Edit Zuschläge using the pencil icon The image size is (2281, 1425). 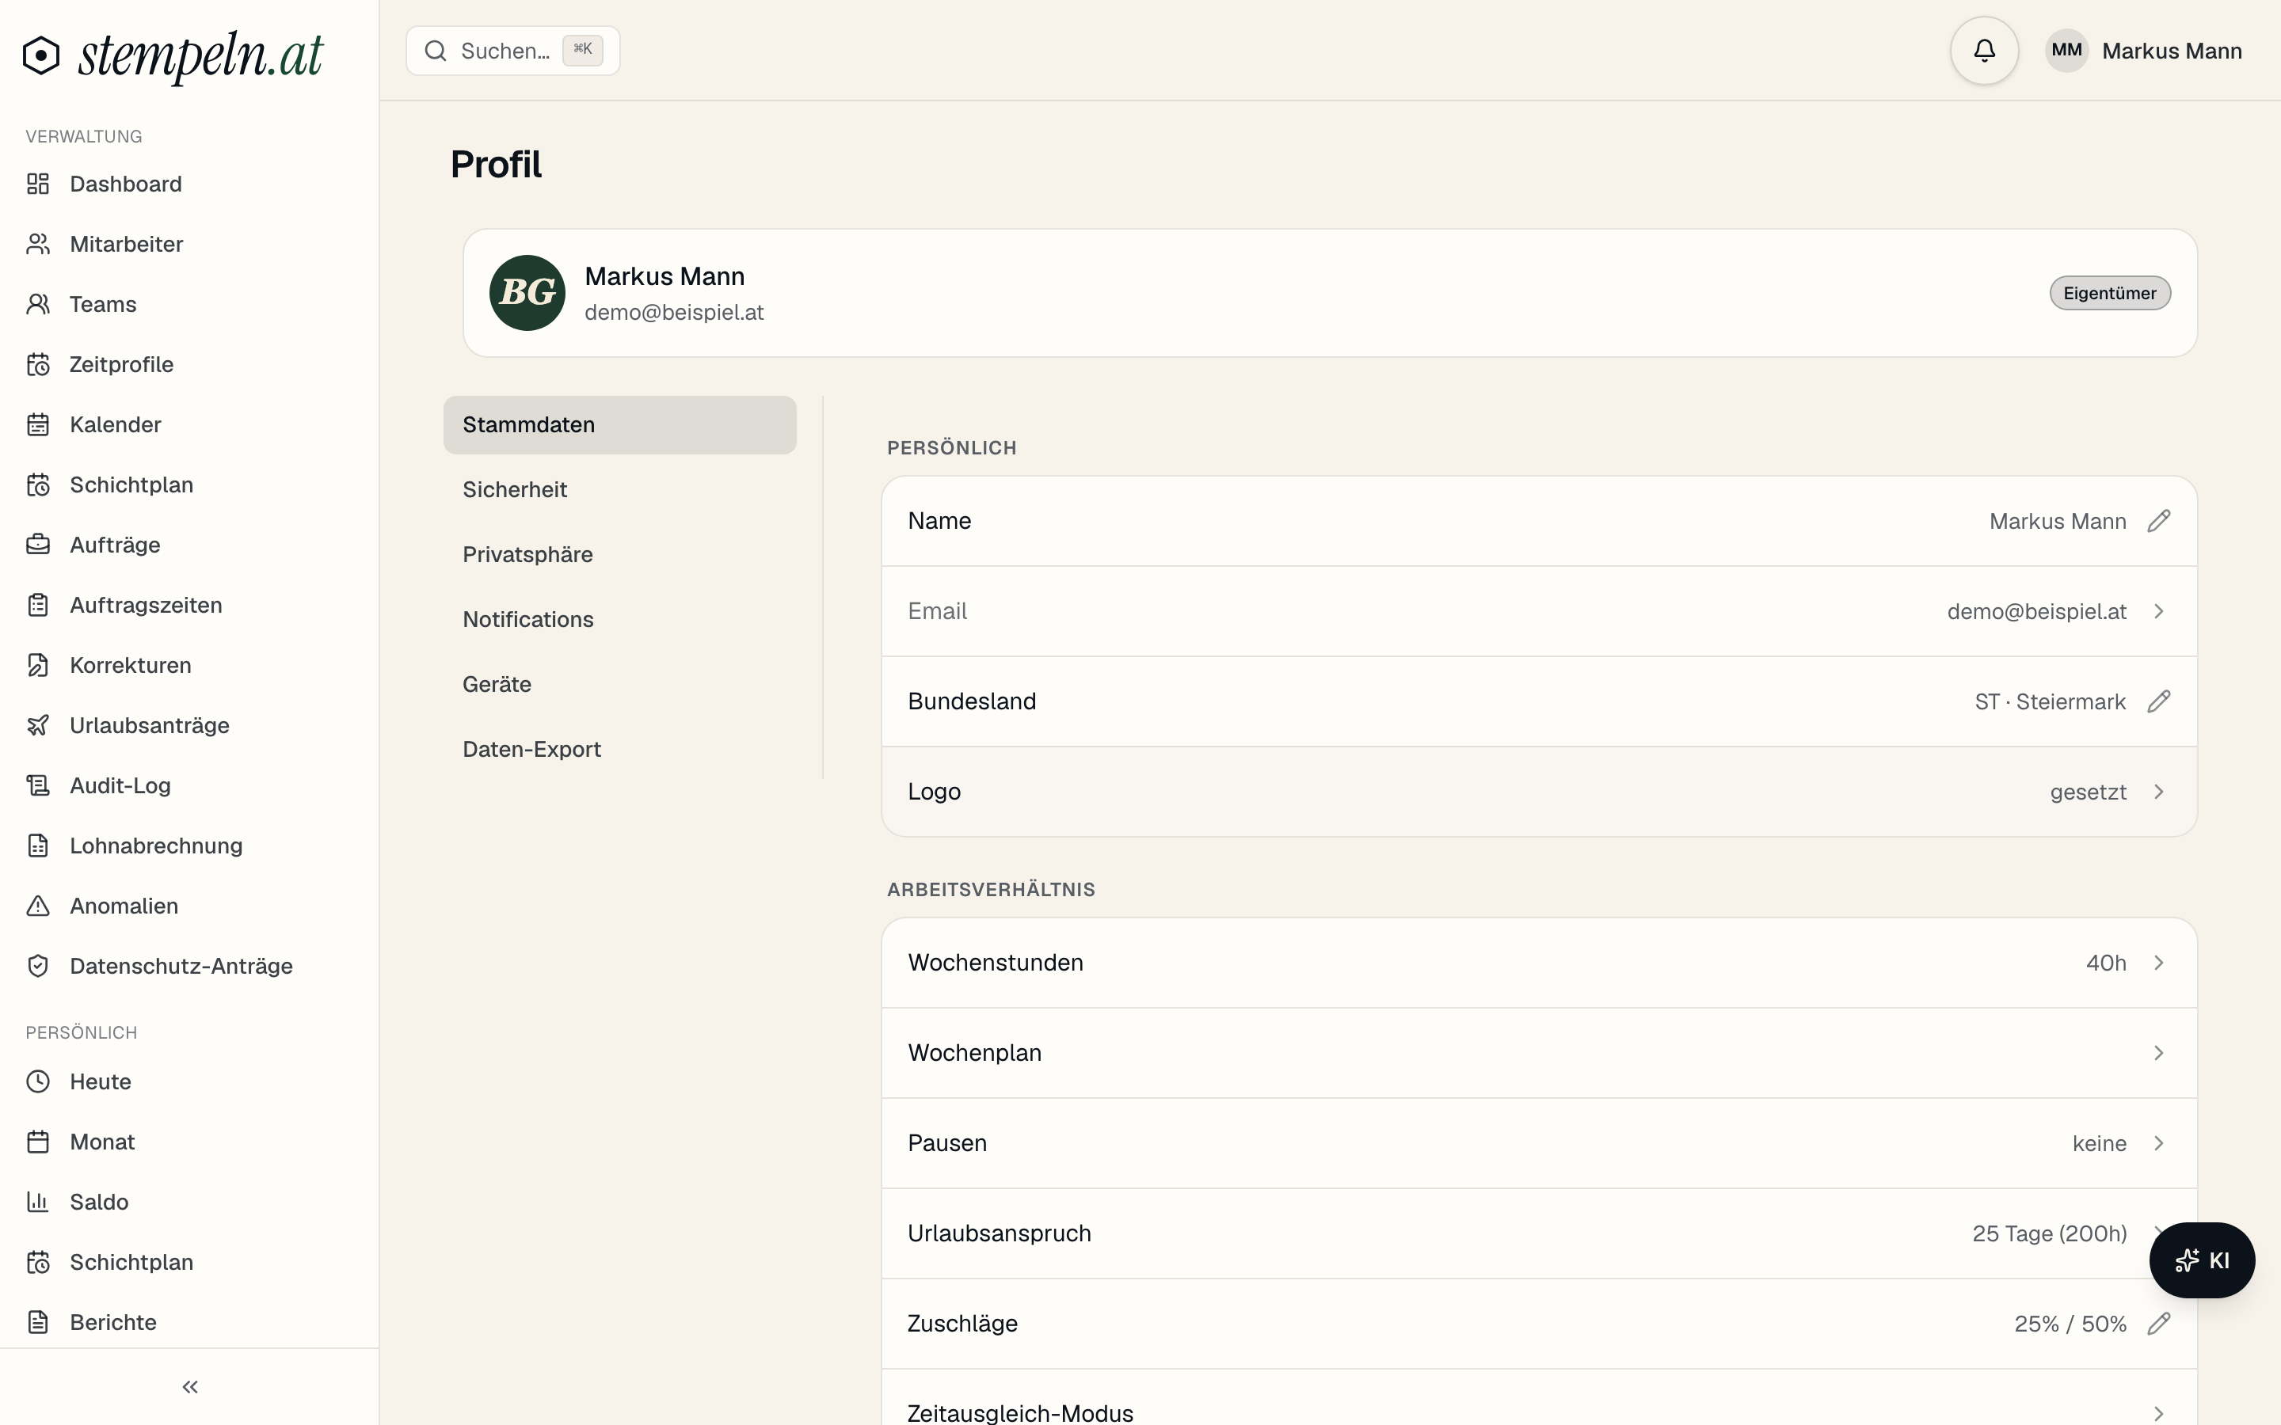click(x=2158, y=1323)
